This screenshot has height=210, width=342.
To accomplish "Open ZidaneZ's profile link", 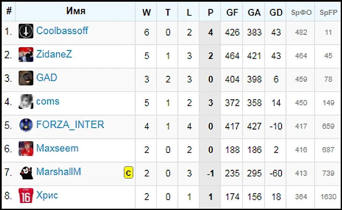I will pyautogui.click(x=54, y=55).
